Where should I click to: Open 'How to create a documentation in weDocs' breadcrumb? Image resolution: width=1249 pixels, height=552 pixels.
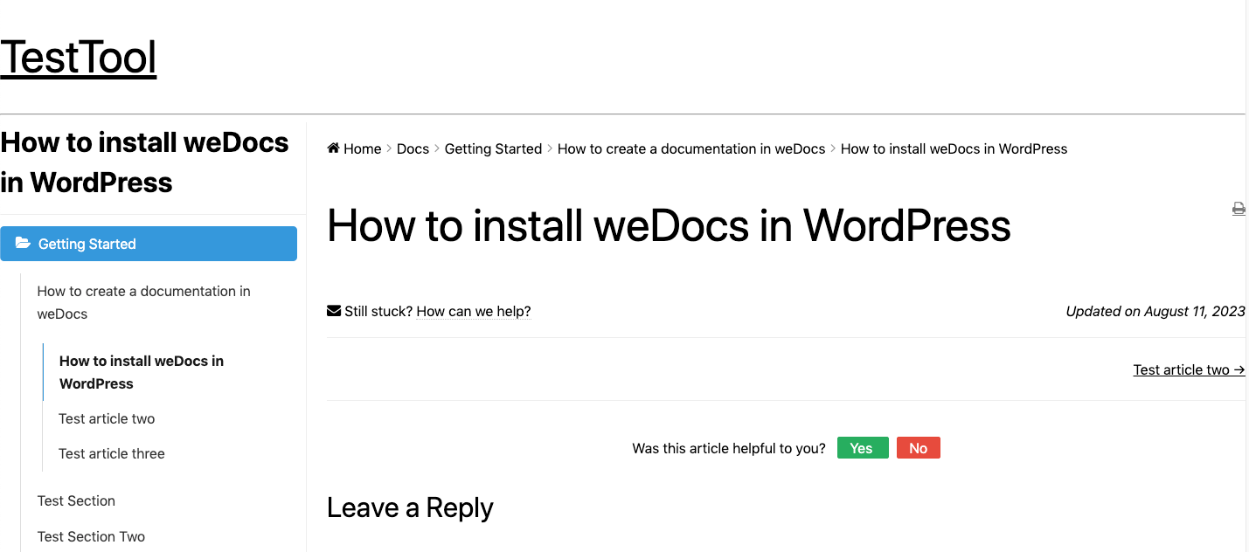point(691,148)
